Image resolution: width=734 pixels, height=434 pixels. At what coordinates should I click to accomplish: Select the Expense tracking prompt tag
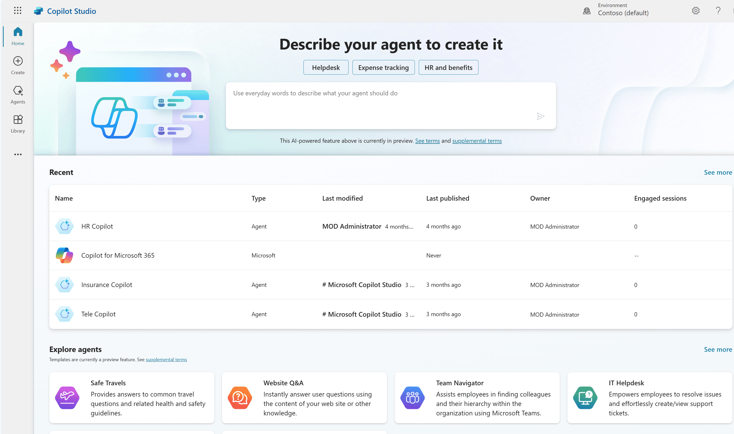(383, 67)
